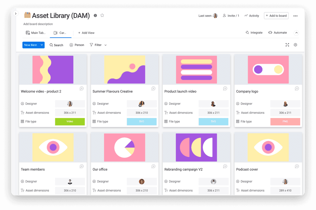The height and width of the screenshot is (210, 316).
Task: Open the Integrate option
Action: pos(254,33)
